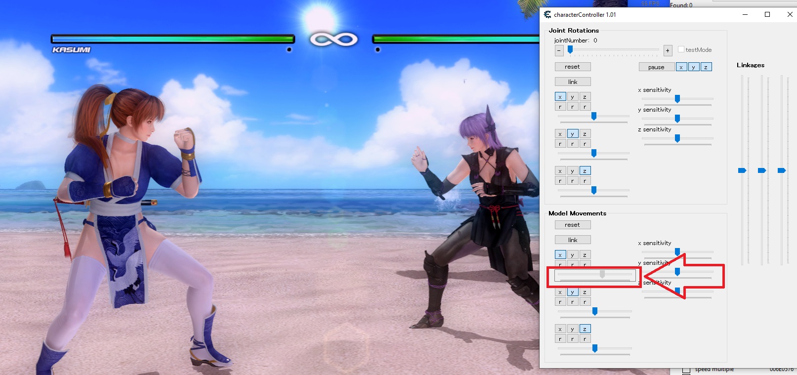Click r under x in third Model Movements group

tap(560, 339)
